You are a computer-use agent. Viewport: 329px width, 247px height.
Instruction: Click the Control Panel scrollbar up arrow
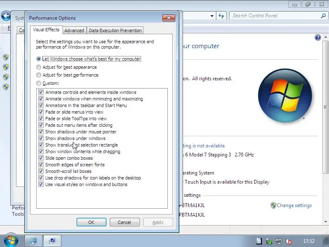coord(326,37)
